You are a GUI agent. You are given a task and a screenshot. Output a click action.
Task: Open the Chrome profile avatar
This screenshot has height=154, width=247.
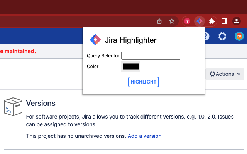(237, 21)
